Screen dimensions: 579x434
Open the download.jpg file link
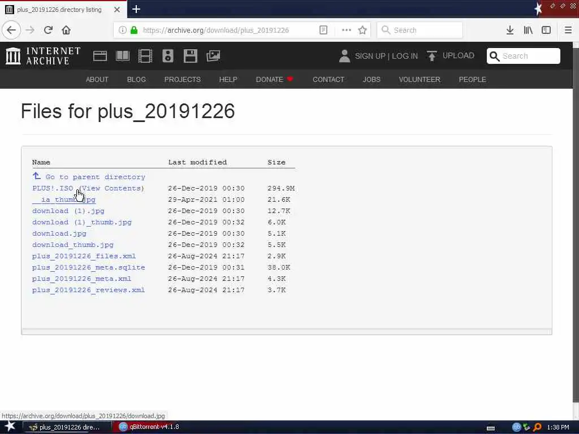59,233
